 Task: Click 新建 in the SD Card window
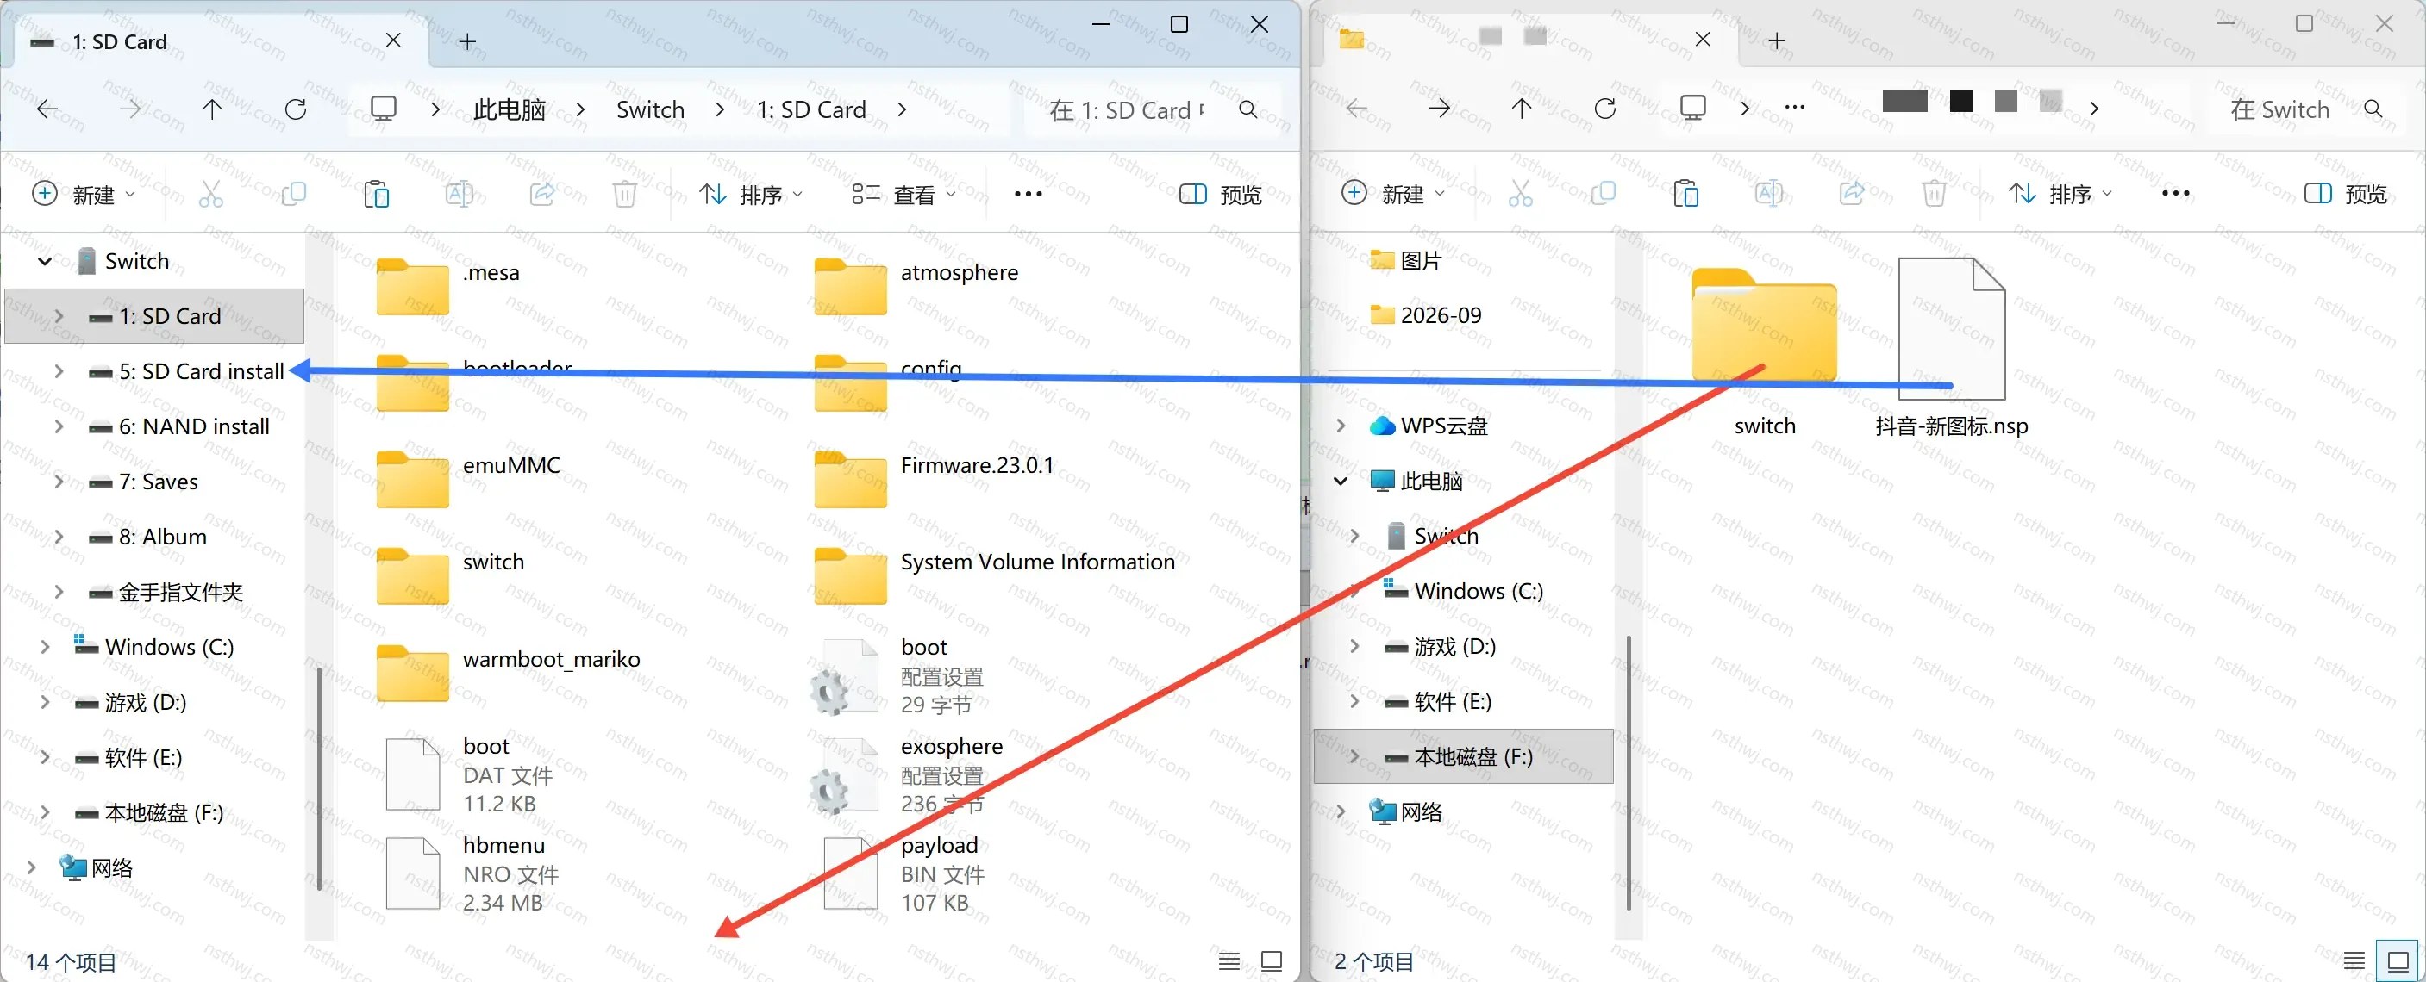(x=84, y=194)
